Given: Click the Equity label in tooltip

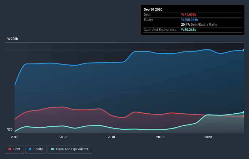Looking at the screenshot, I should 148,20.
